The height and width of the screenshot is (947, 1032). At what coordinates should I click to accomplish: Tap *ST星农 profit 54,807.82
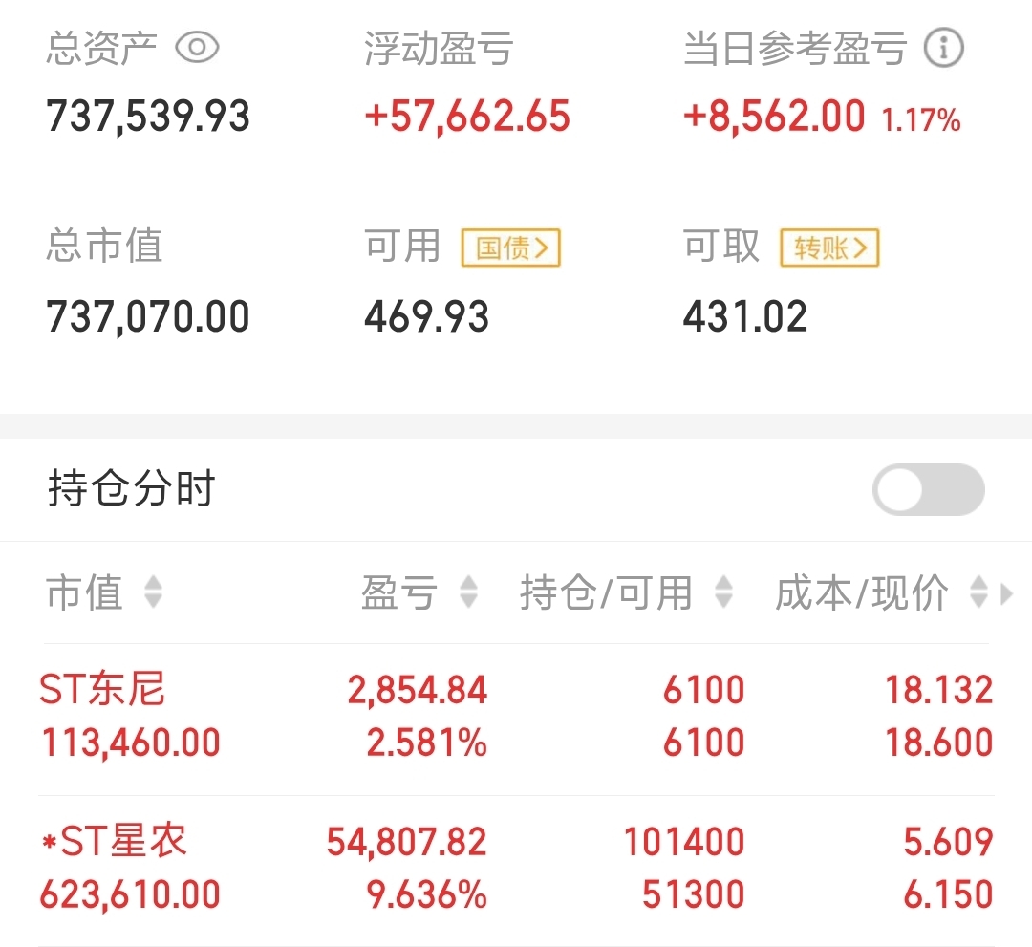[x=407, y=842]
